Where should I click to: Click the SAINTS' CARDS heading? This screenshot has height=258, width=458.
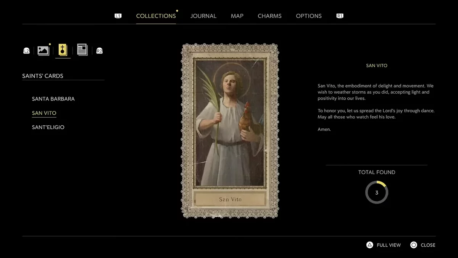pos(43,76)
